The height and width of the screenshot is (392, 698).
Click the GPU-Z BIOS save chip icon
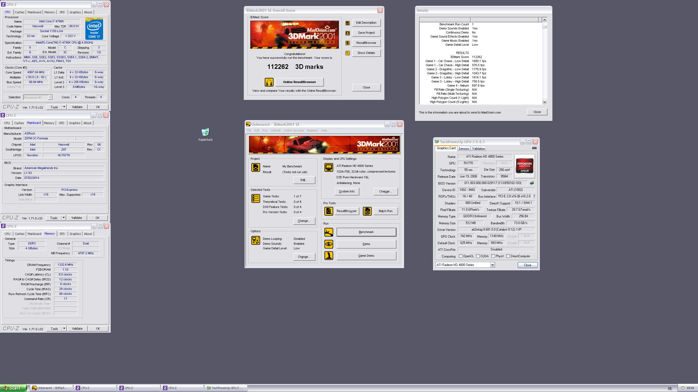click(x=532, y=183)
